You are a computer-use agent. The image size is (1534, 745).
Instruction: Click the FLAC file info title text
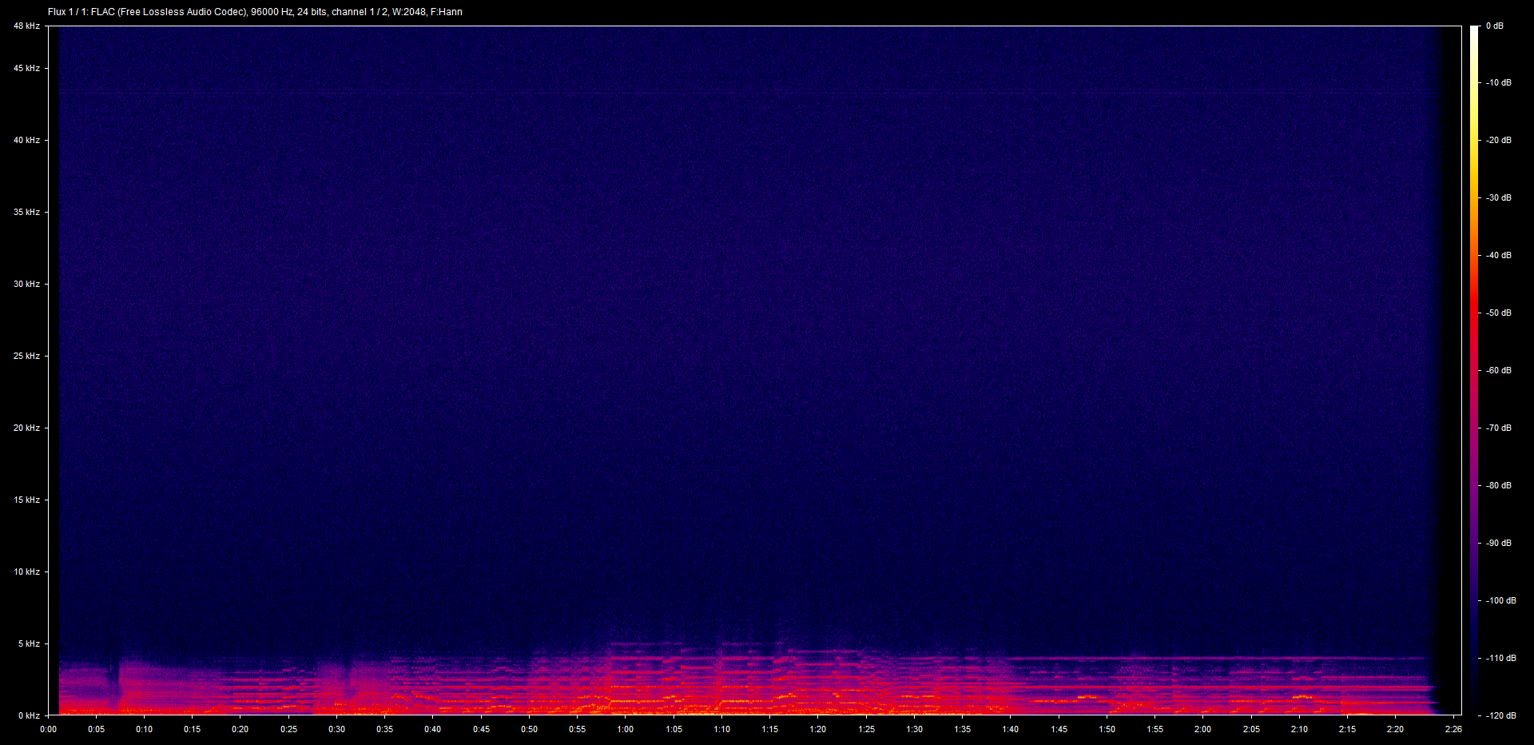tap(255, 12)
